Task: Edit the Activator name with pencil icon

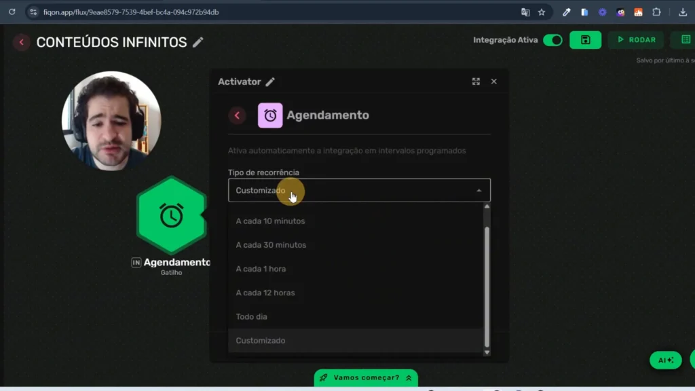Action: [x=270, y=81]
